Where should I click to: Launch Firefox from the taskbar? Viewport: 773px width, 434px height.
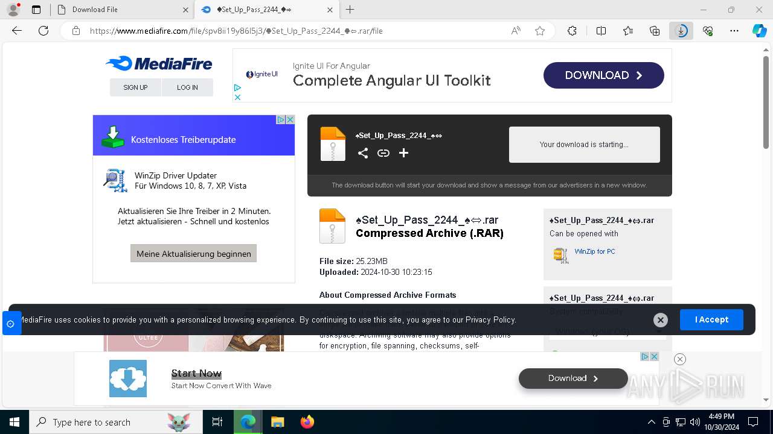pos(307,422)
